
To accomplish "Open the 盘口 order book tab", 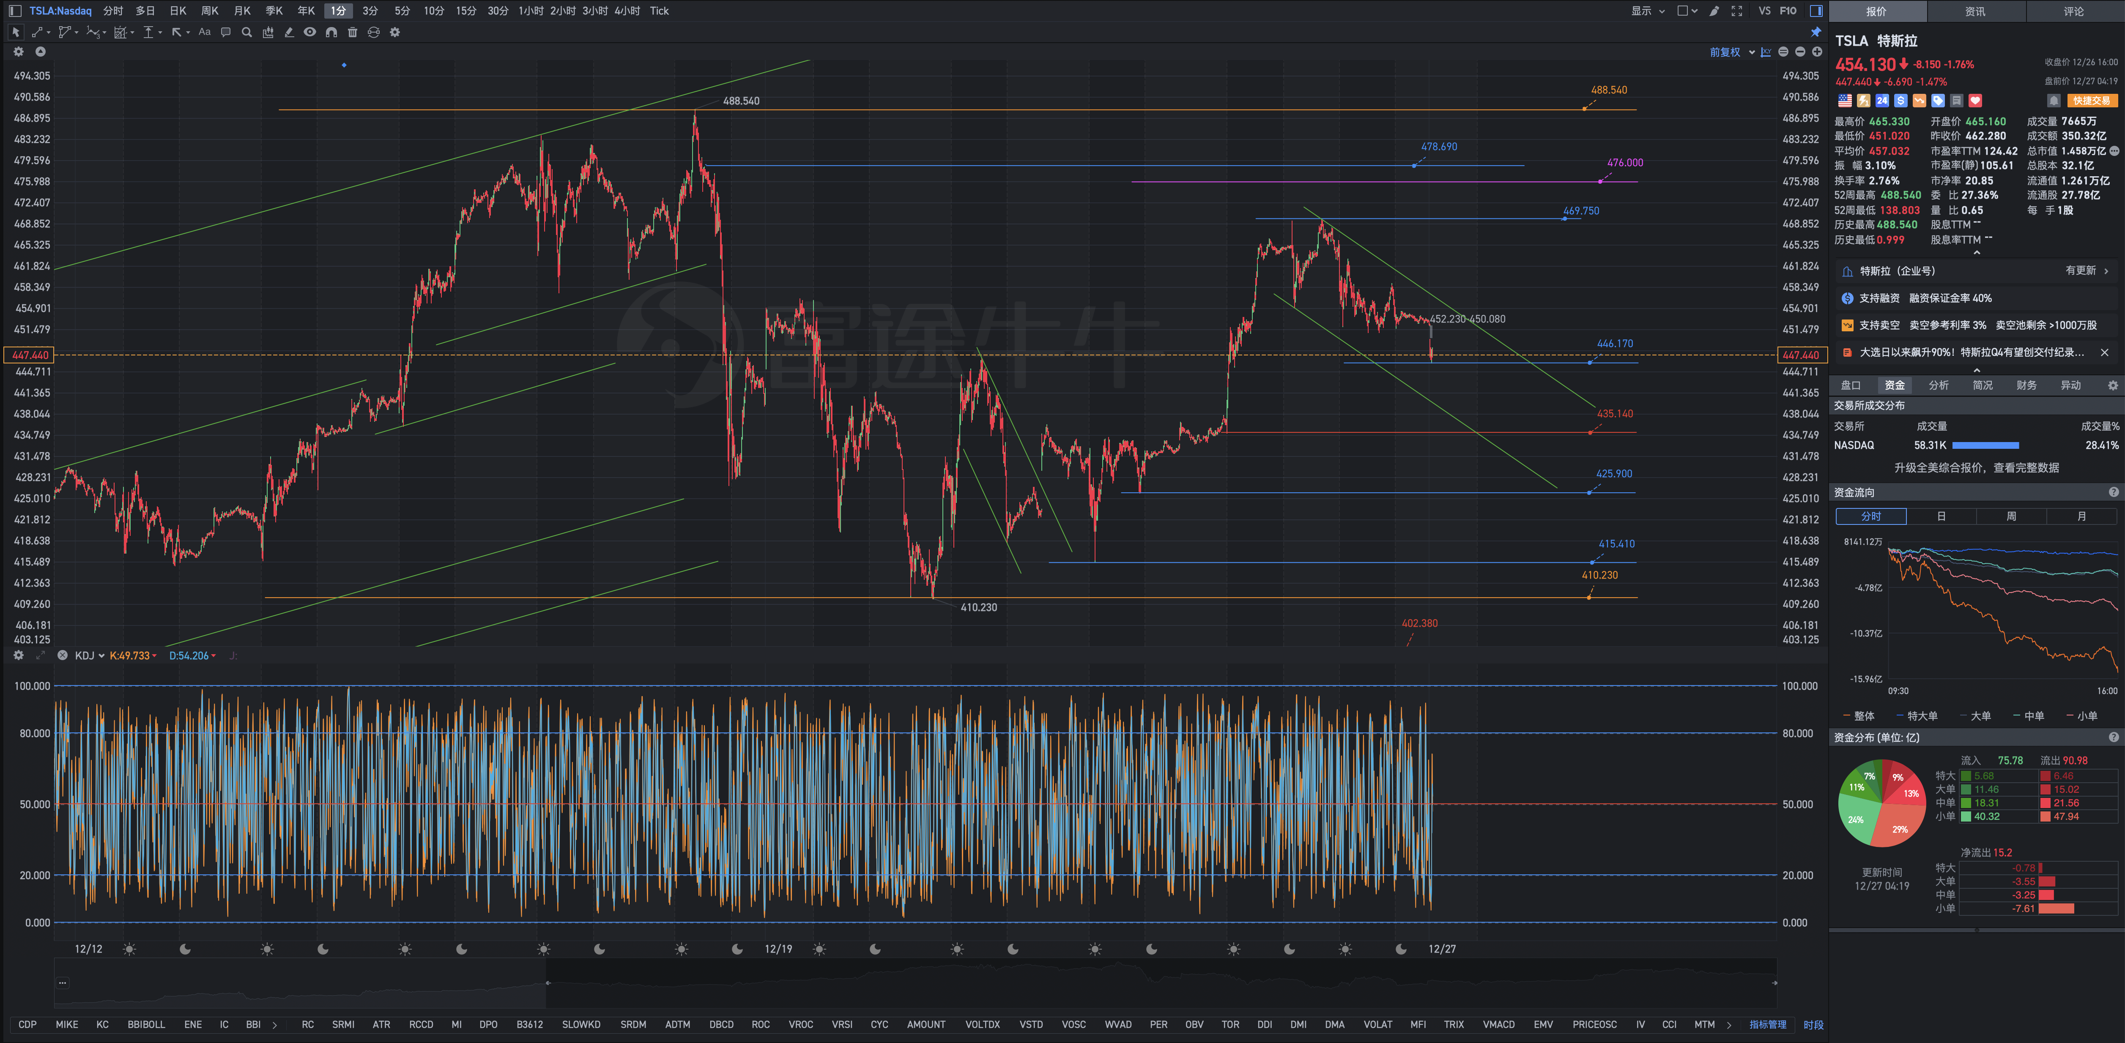I will 1850,385.
